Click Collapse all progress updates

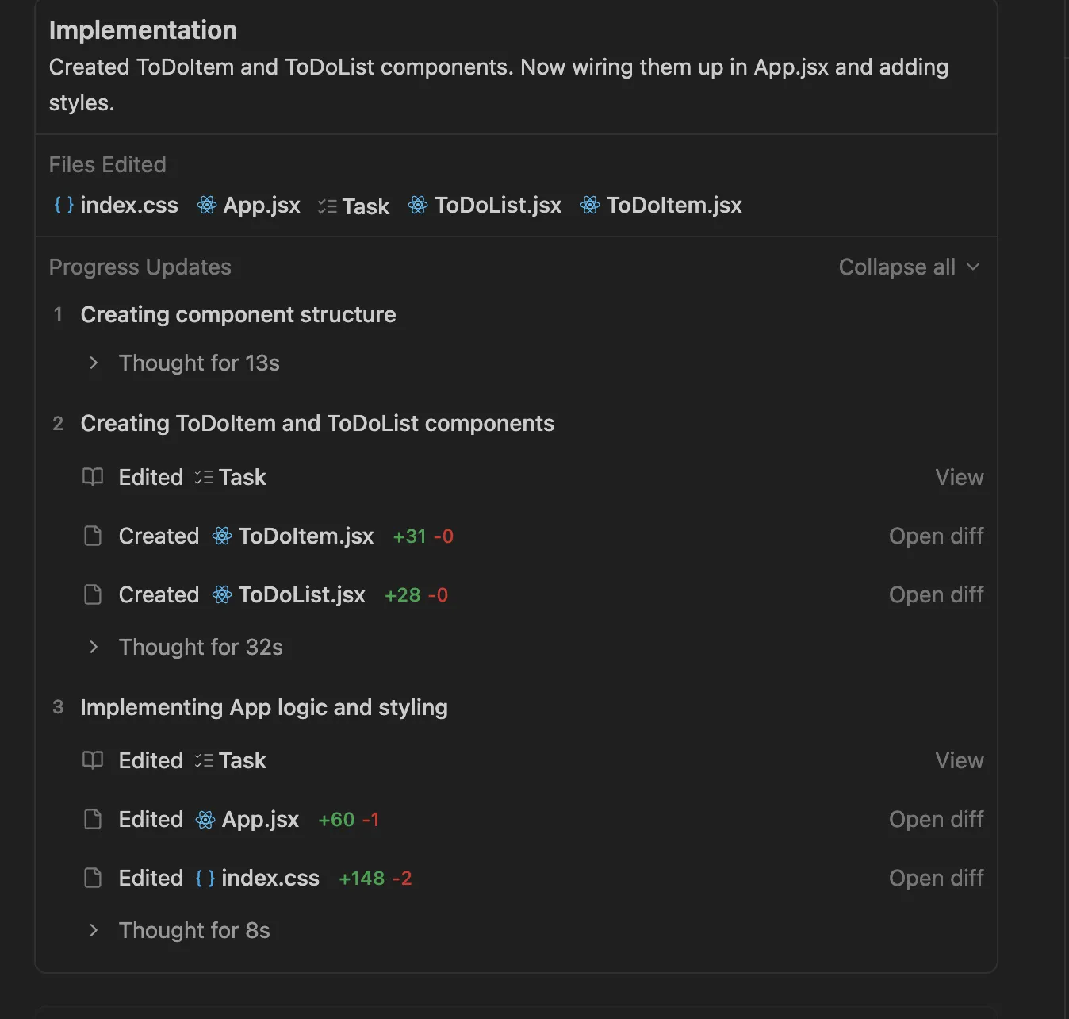pyautogui.click(x=909, y=267)
